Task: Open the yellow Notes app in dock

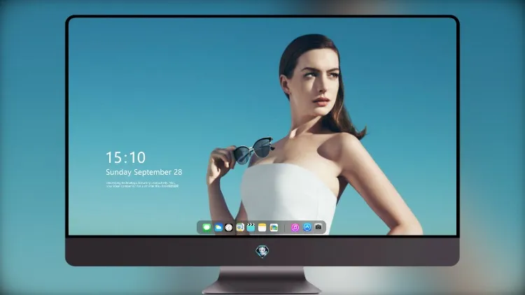Action: coord(262,228)
